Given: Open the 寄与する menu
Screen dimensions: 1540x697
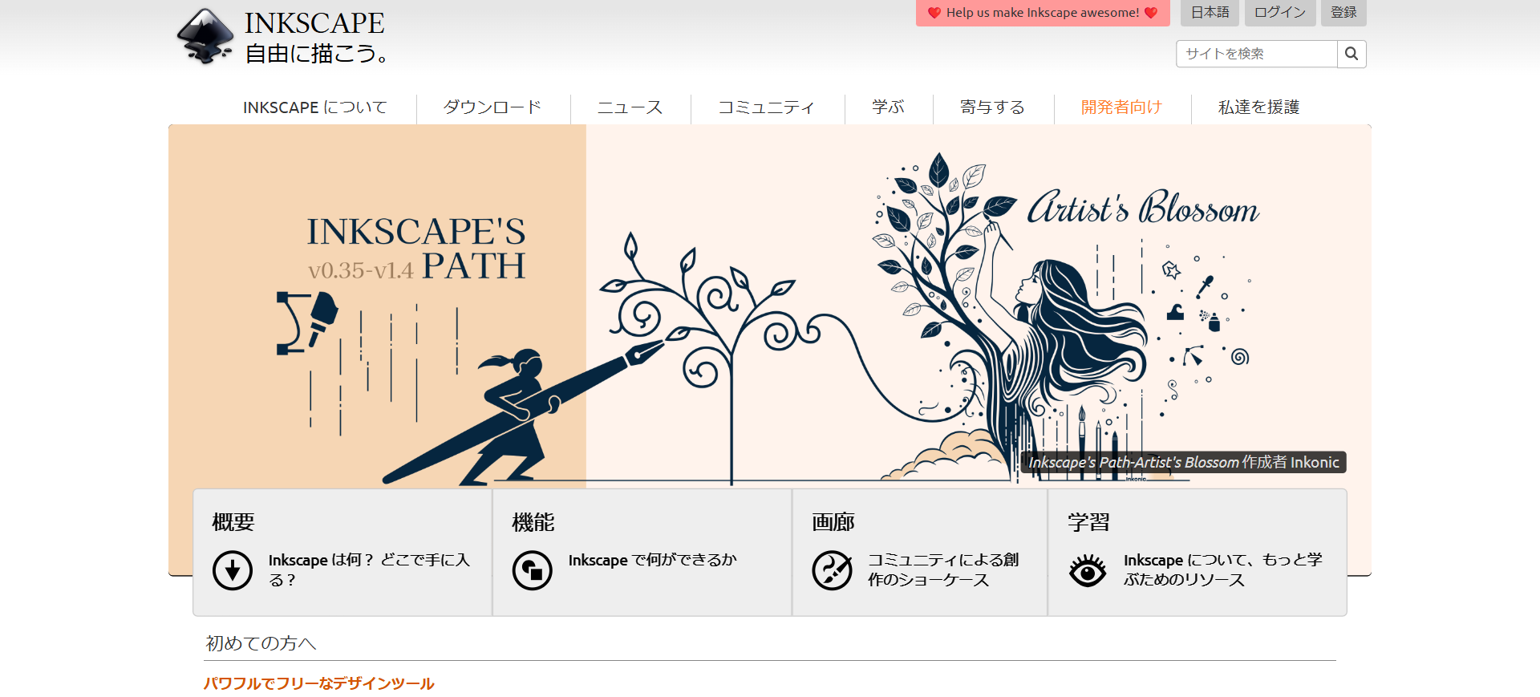Looking at the screenshot, I should pos(993,107).
